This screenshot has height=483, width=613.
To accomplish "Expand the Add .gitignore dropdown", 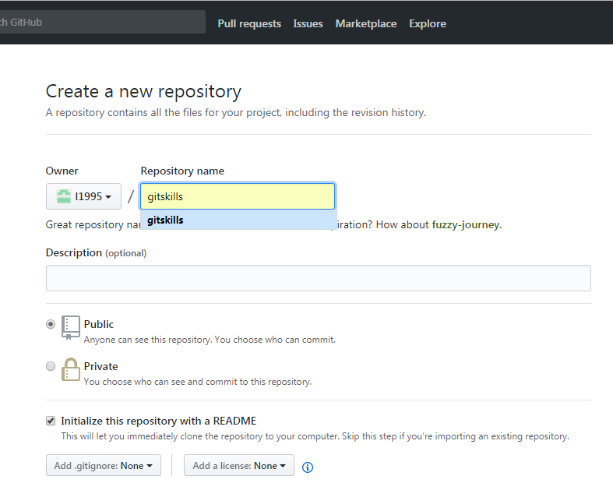I will coord(103,466).
